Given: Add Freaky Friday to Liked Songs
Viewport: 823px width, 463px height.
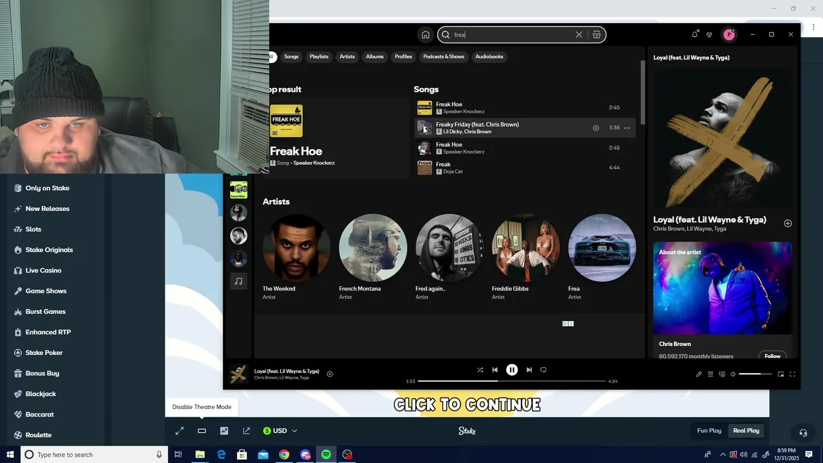Looking at the screenshot, I should [x=596, y=128].
